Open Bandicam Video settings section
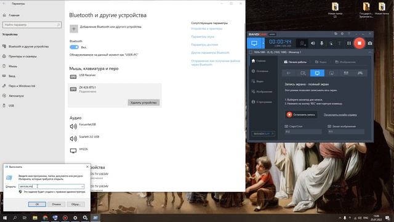This screenshot has height=222, width=394. click(258, 81)
